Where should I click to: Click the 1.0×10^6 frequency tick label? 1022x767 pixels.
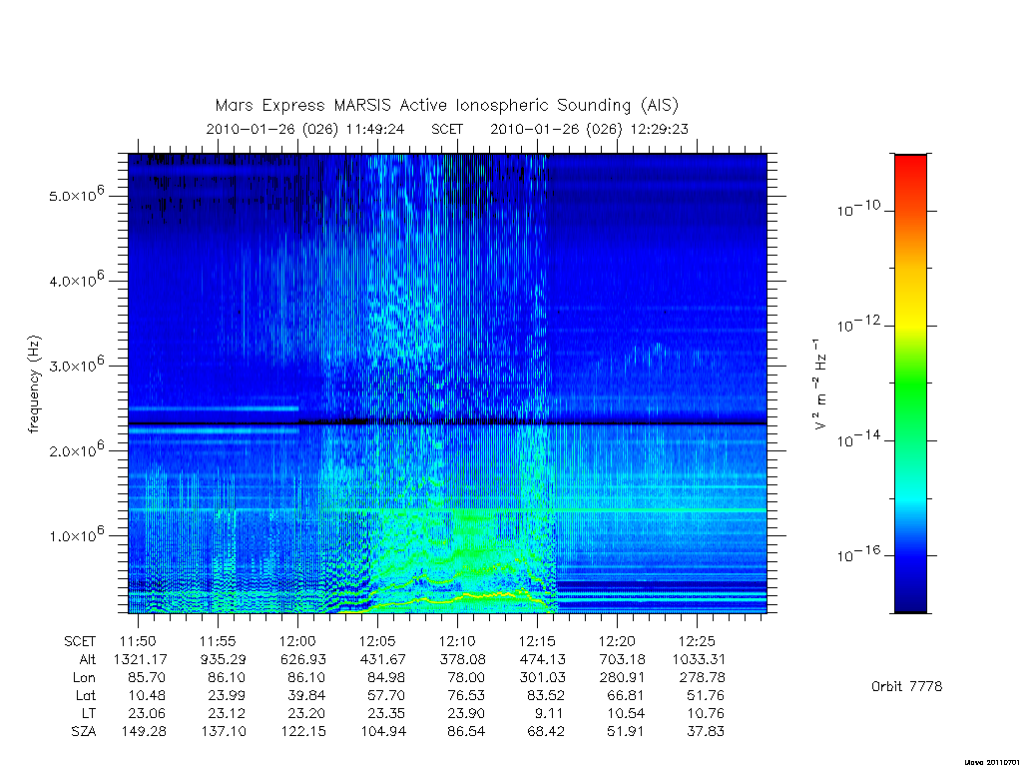[x=76, y=534]
